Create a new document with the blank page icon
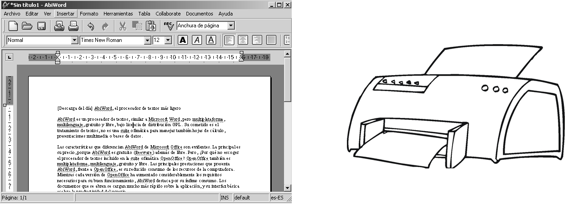This screenshot has height=204, width=568. [x=14, y=26]
